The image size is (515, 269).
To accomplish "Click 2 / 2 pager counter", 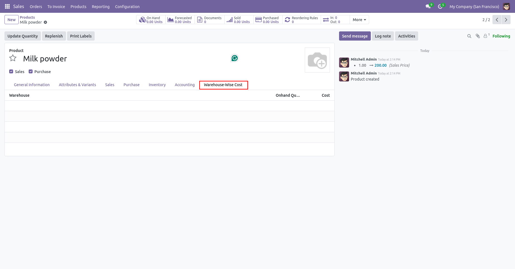I will 486,20.
